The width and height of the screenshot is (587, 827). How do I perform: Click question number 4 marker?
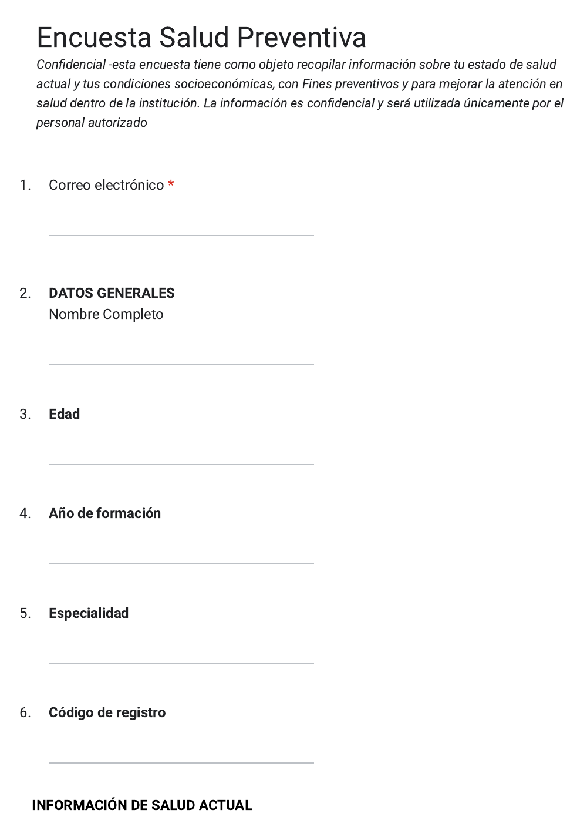point(25,513)
